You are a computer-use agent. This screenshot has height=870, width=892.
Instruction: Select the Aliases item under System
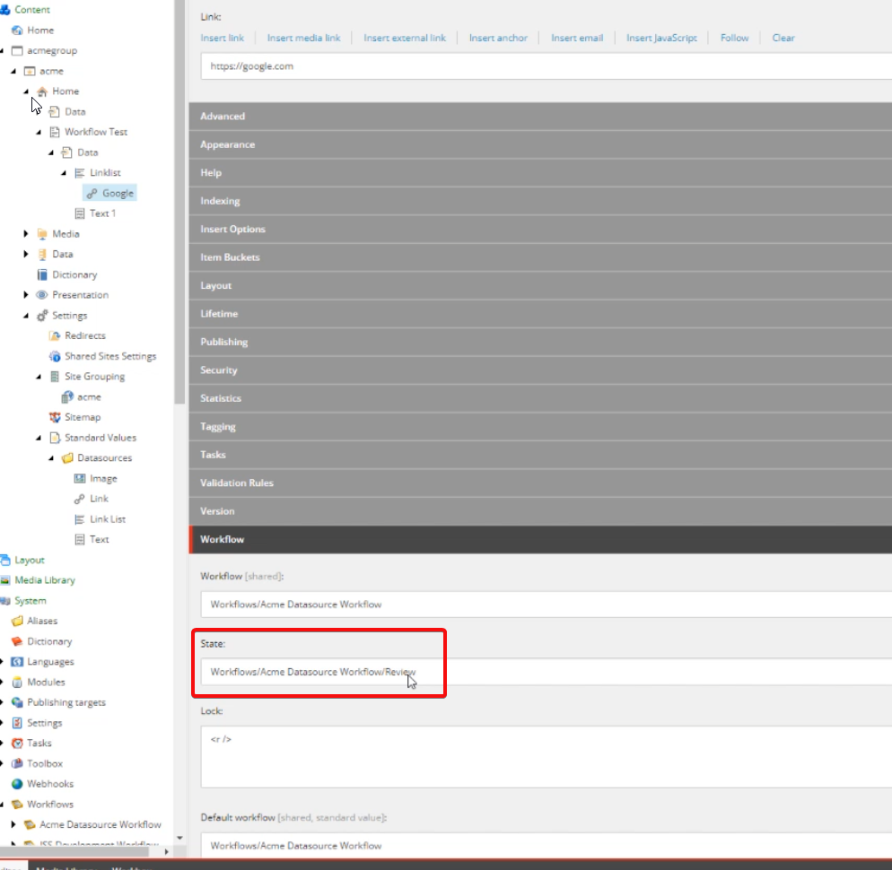tap(42, 621)
